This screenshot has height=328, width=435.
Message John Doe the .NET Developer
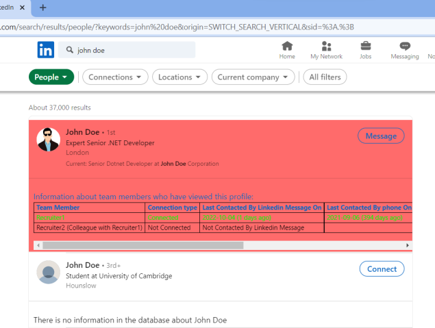point(381,136)
